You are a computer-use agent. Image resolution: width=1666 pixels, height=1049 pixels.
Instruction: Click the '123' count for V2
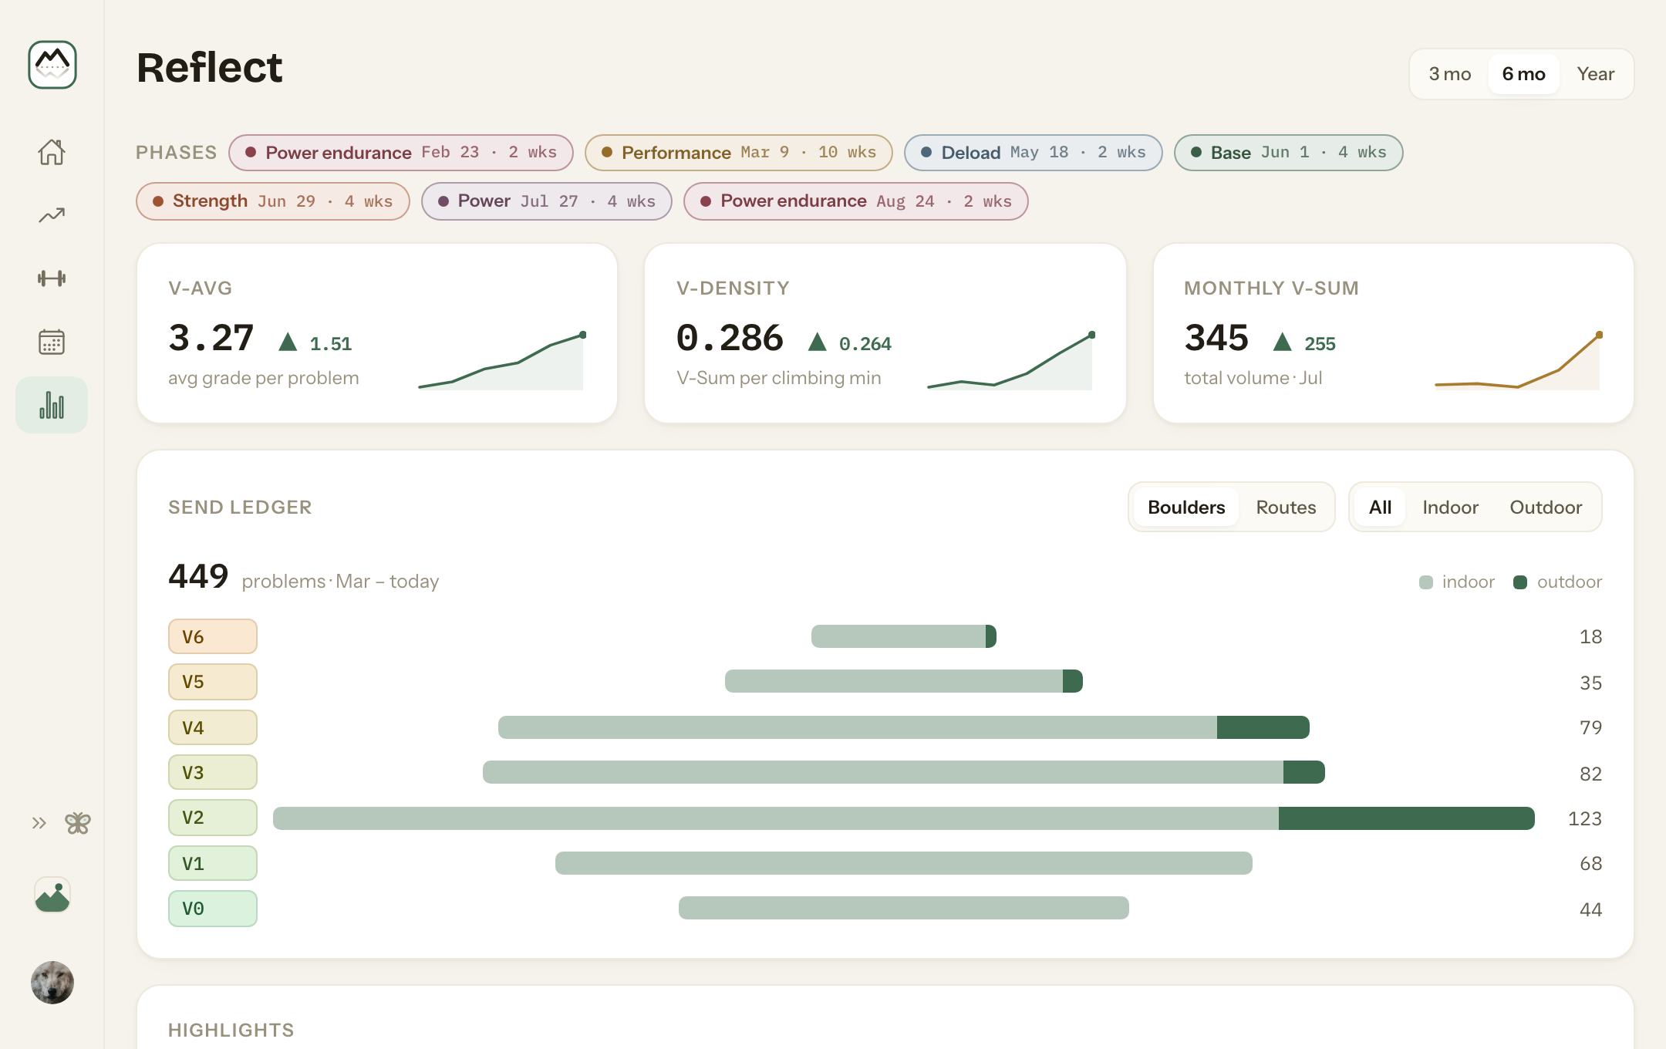tap(1584, 818)
